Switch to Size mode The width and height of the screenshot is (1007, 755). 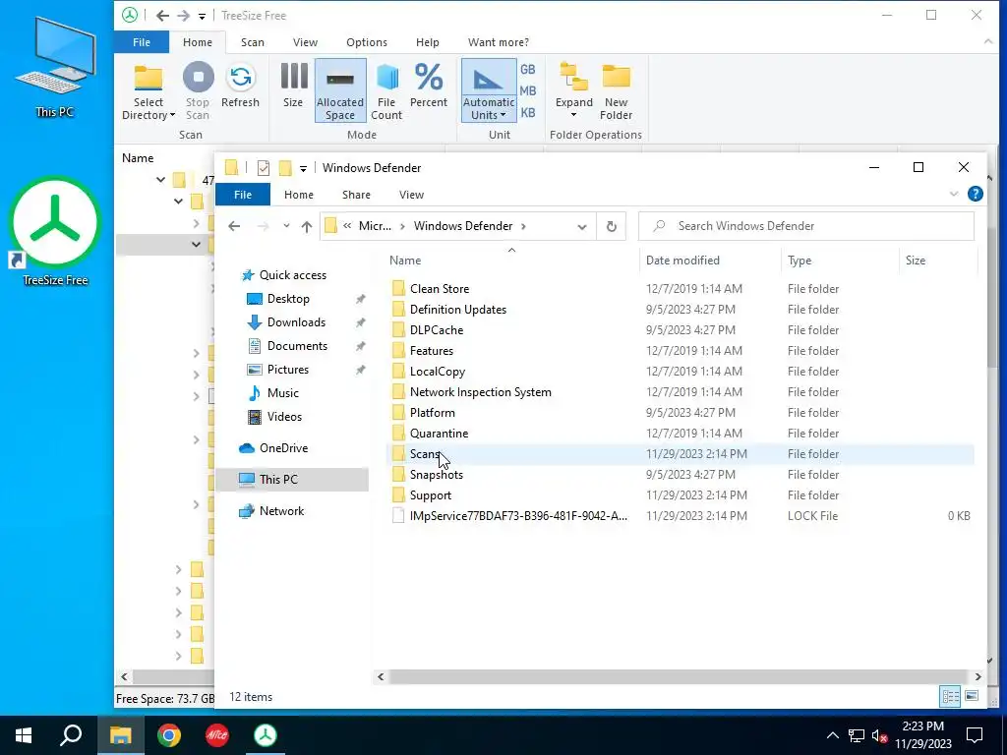point(293,85)
